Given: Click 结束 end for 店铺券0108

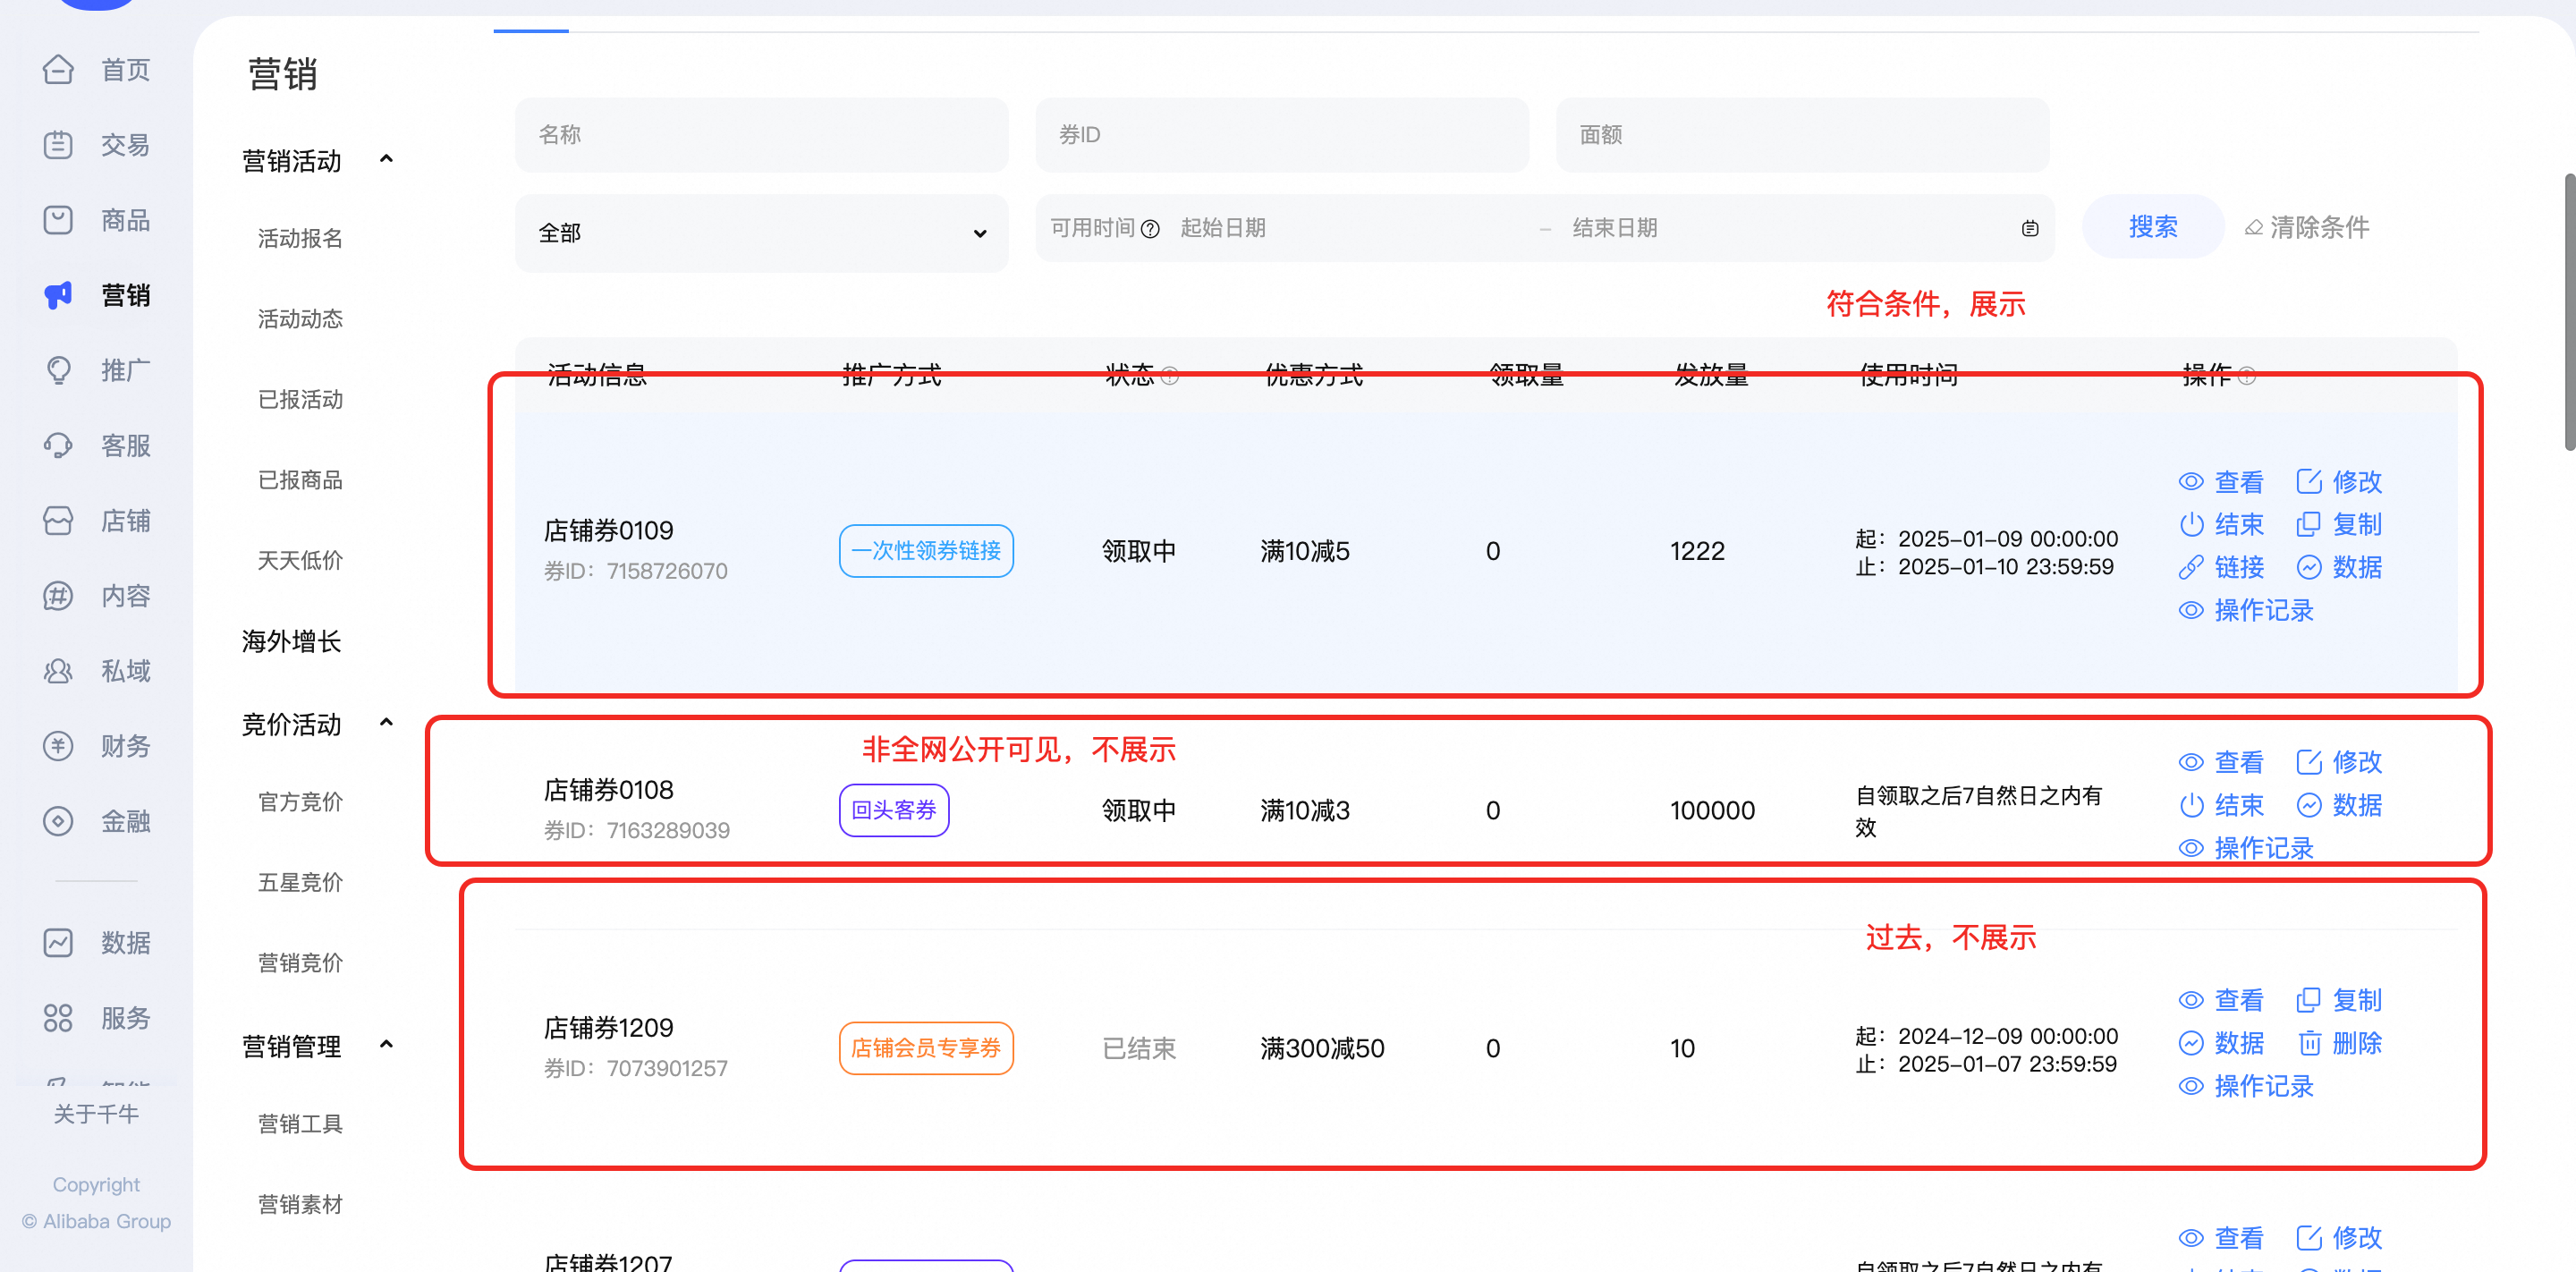Looking at the screenshot, I should (2220, 806).
